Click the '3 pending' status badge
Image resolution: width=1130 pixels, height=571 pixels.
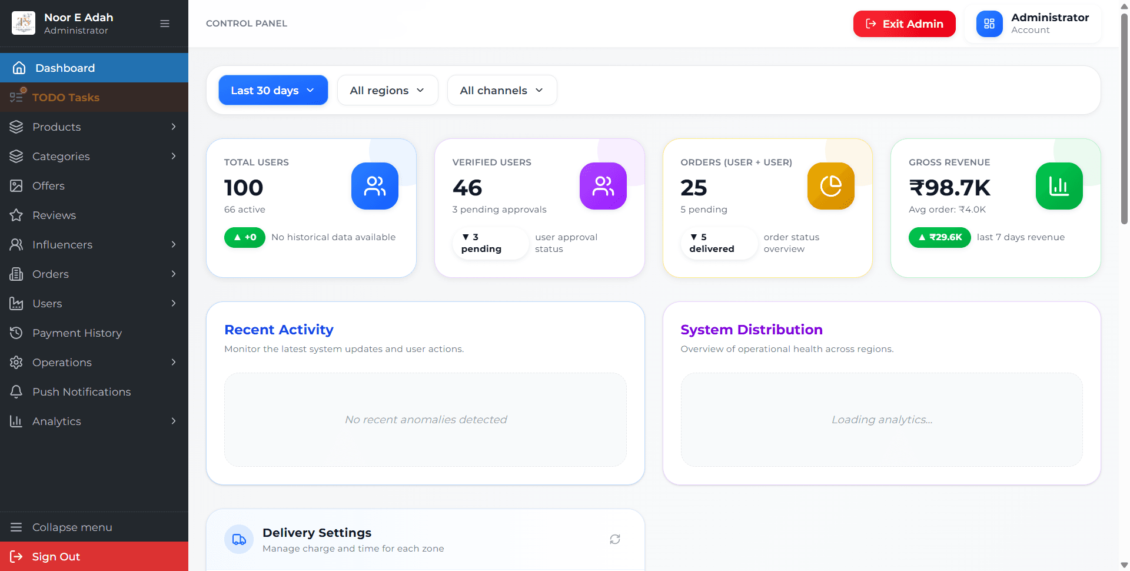pyautogui.click(x=491, y=243)
